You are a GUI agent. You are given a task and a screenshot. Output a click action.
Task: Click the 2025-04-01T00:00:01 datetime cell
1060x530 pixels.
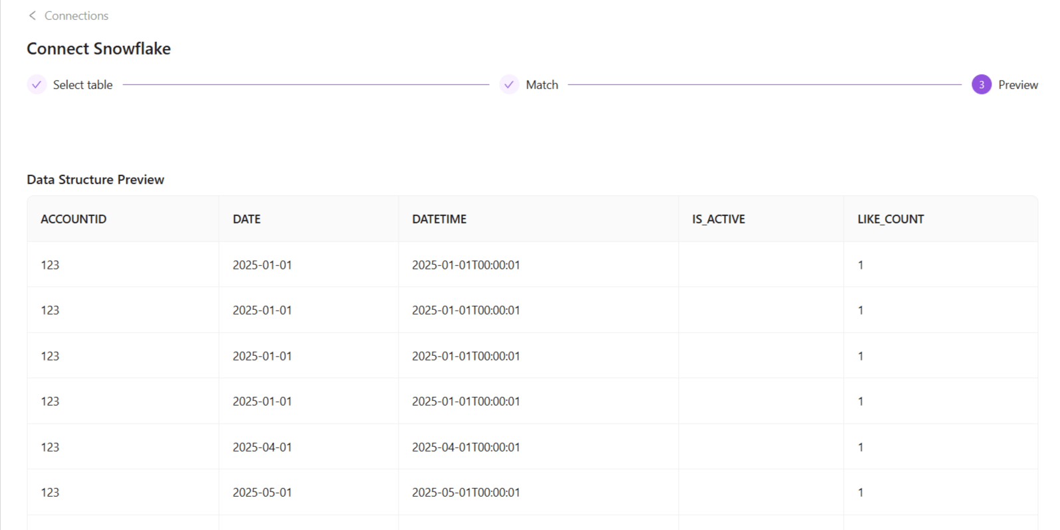pyautogui.click(x=466, y=447)
